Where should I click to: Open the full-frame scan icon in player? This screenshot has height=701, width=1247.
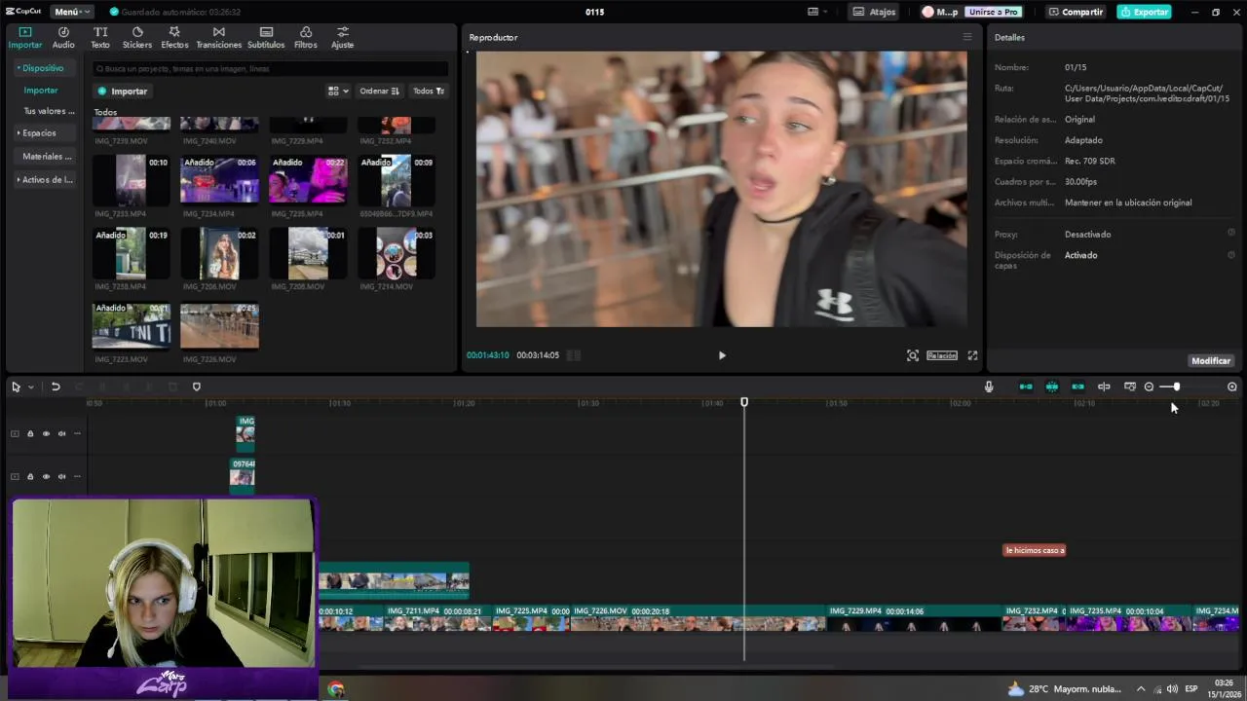click(913, 355)
